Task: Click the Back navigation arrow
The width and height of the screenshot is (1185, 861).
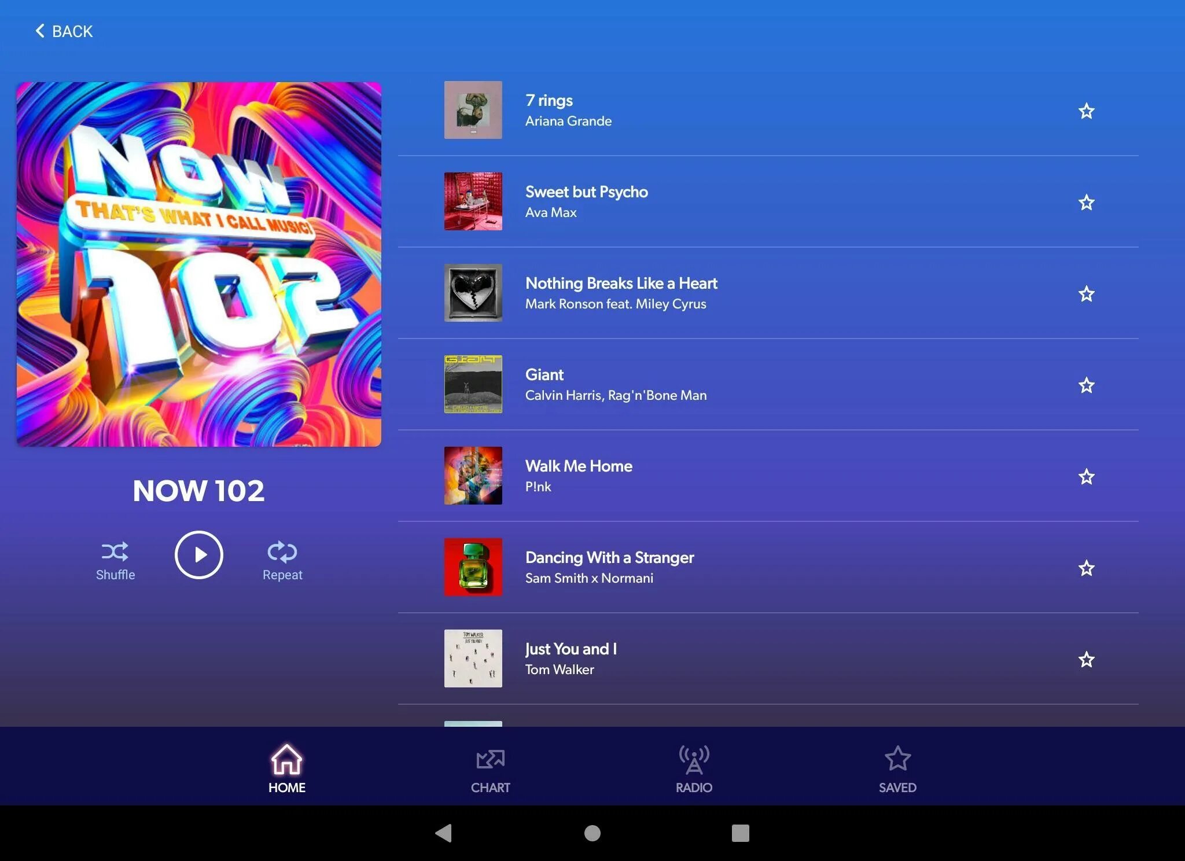Action: [39, 30]
